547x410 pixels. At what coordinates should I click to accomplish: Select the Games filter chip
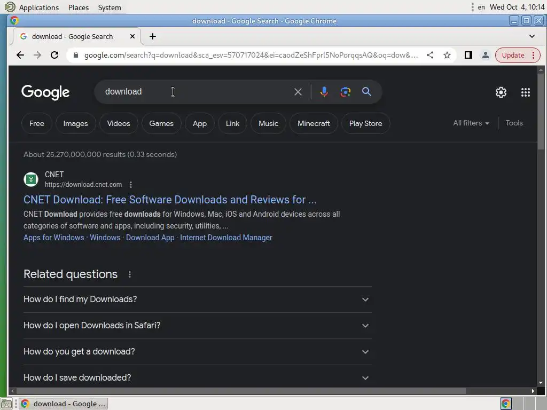pos(161,123)
